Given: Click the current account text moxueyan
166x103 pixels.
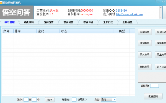Looking at the screenshot, I should point(87,14).
